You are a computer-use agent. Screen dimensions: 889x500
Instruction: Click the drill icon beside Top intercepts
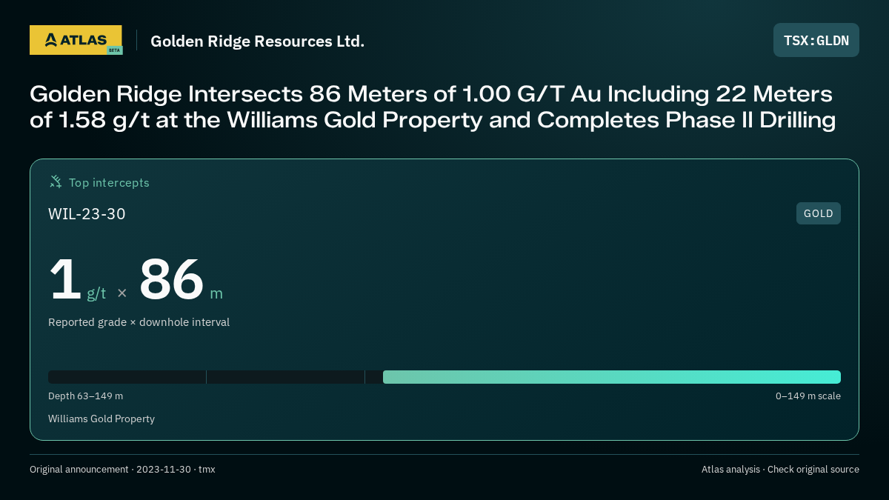coord(56,182)
